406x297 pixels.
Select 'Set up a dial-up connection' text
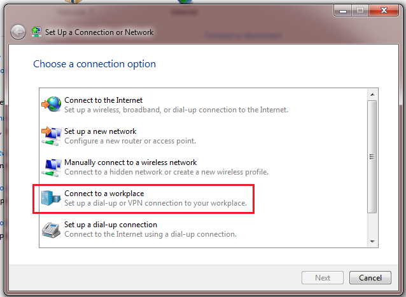tap(110, 225)
